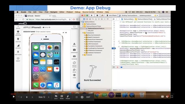Click the EXIT button in slide controls

[x=88, y=97]
